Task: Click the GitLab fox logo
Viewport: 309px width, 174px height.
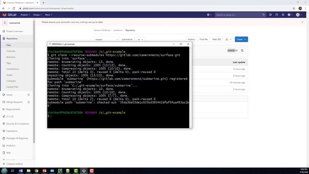Action: tap(4, 14)
